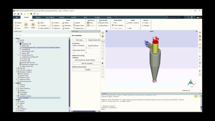Open the Adjacency zones tool

(56, 28)
